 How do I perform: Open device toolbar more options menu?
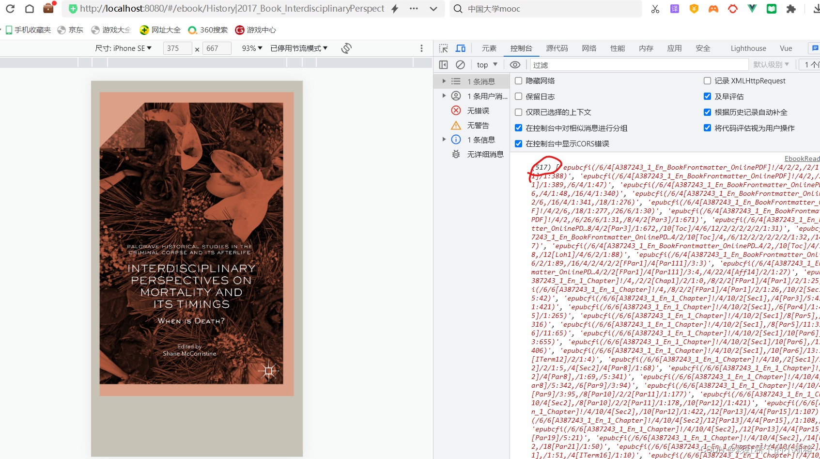[x=421, y=48]
